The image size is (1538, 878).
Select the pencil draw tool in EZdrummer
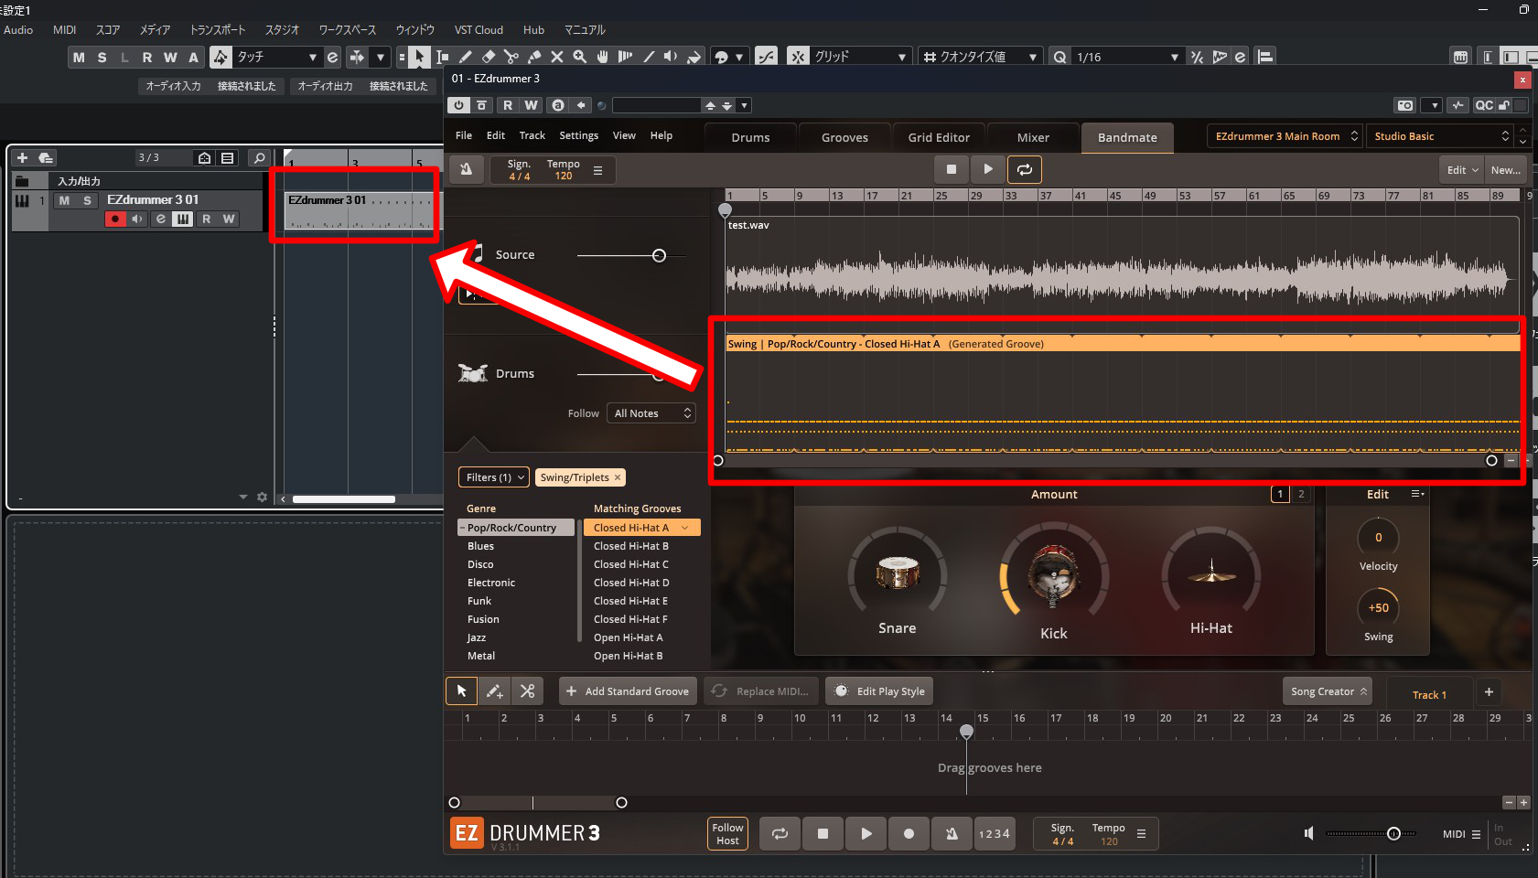[x=494, y=691]
